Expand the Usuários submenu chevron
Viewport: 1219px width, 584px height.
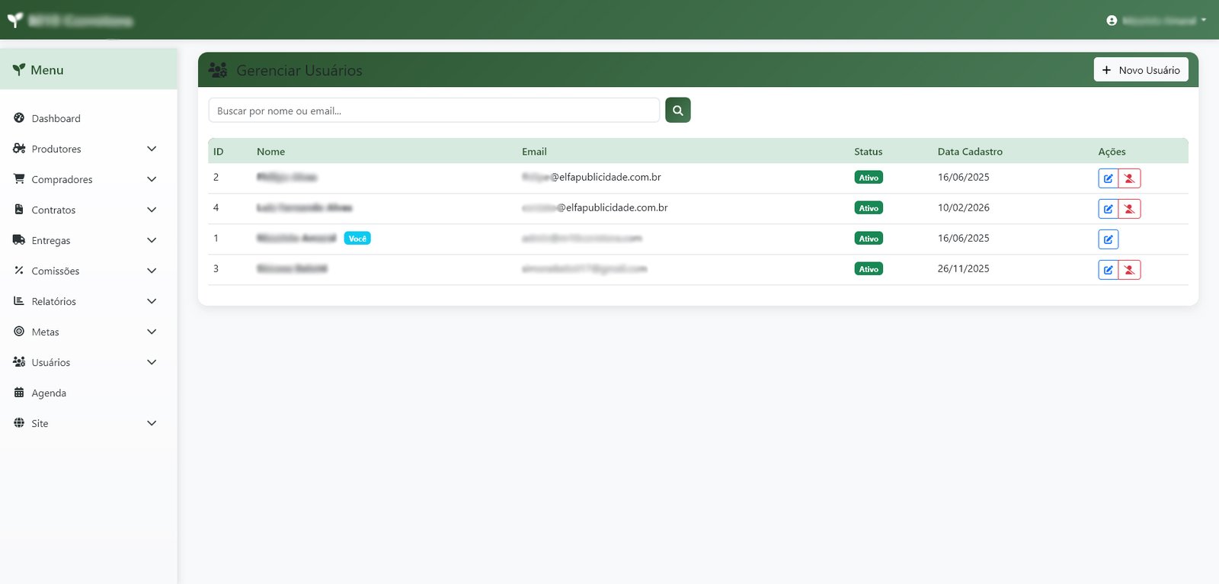[x=152, y=362]
